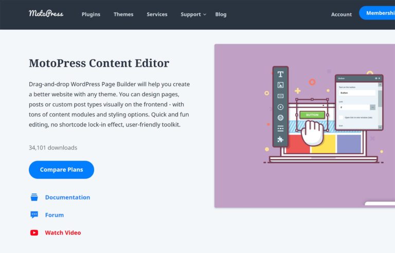This screenshot has width=395, height=253.
Task: Click the MotoPress Content Editor heading
Action: tap(99, 63)
